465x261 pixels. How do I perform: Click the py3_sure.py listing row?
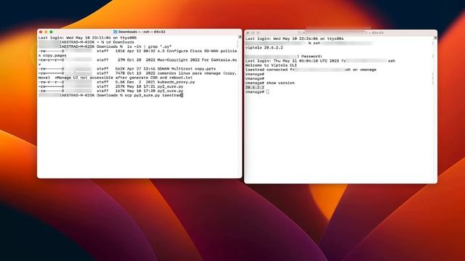point(110,91)
